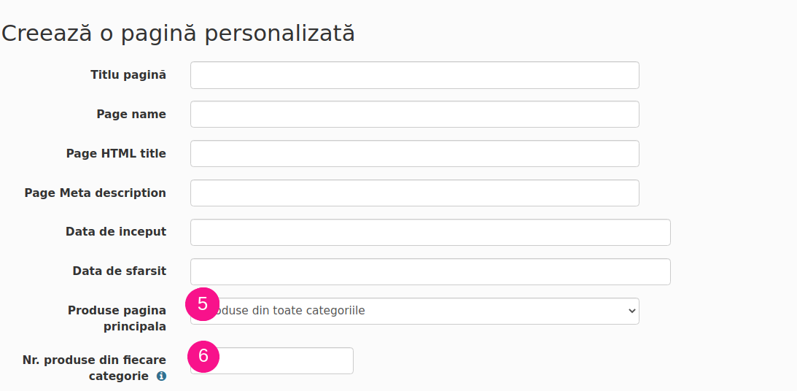
Task: Click the Nr. produse din fiecare categorie label
Action: pos(94,368)
